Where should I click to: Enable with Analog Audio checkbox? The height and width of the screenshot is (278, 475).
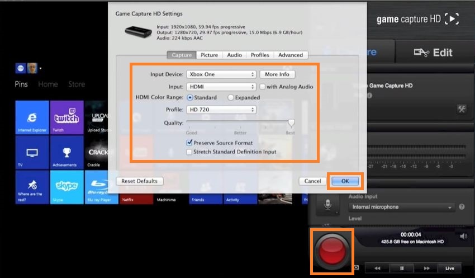click(x=263, y=87)
